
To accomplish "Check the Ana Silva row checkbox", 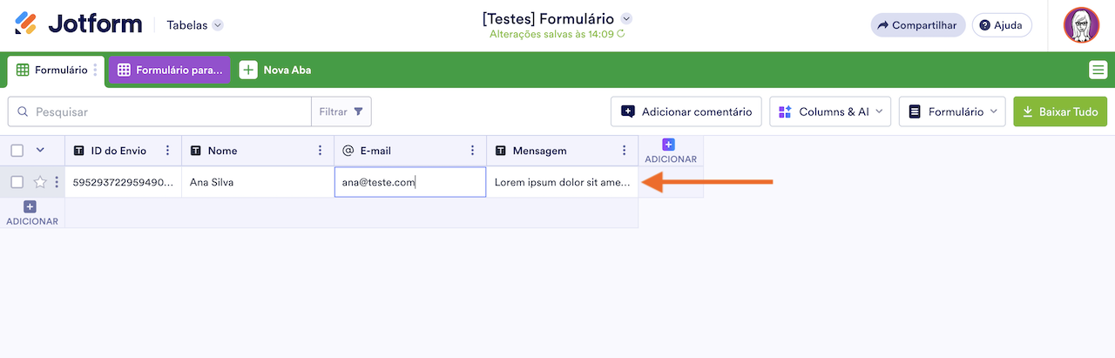I will point(17,182).
